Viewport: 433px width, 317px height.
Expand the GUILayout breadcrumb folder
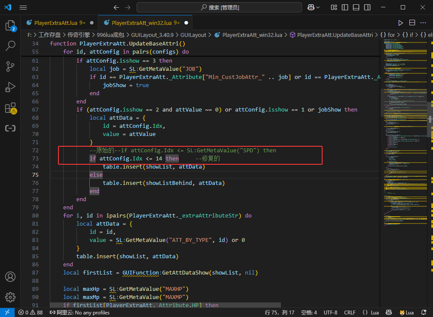[x=193, y=35]
